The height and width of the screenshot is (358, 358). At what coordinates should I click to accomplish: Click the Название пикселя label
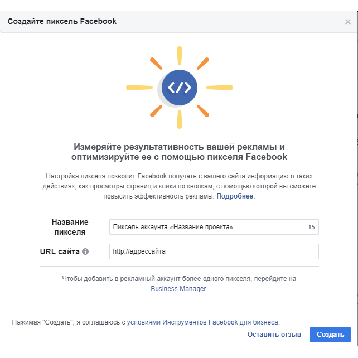pyautogui.click(x=70, y=227)
